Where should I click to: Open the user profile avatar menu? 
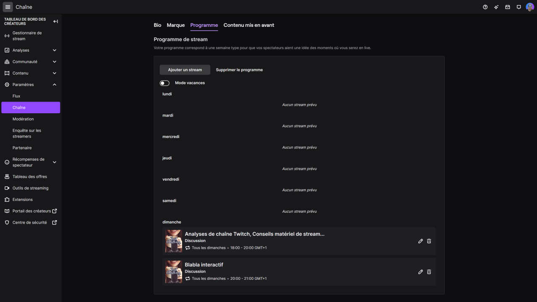[530, 7]
